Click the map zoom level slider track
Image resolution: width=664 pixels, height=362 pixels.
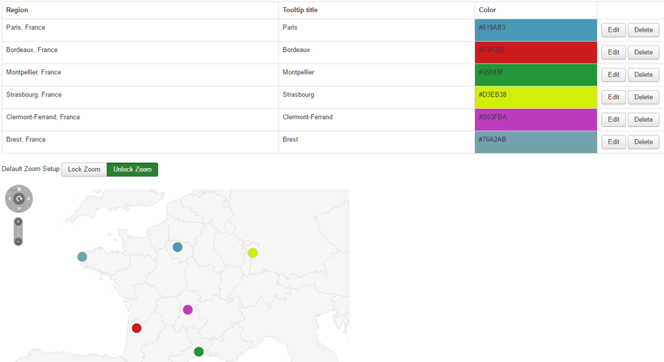[x=18, y=231]
